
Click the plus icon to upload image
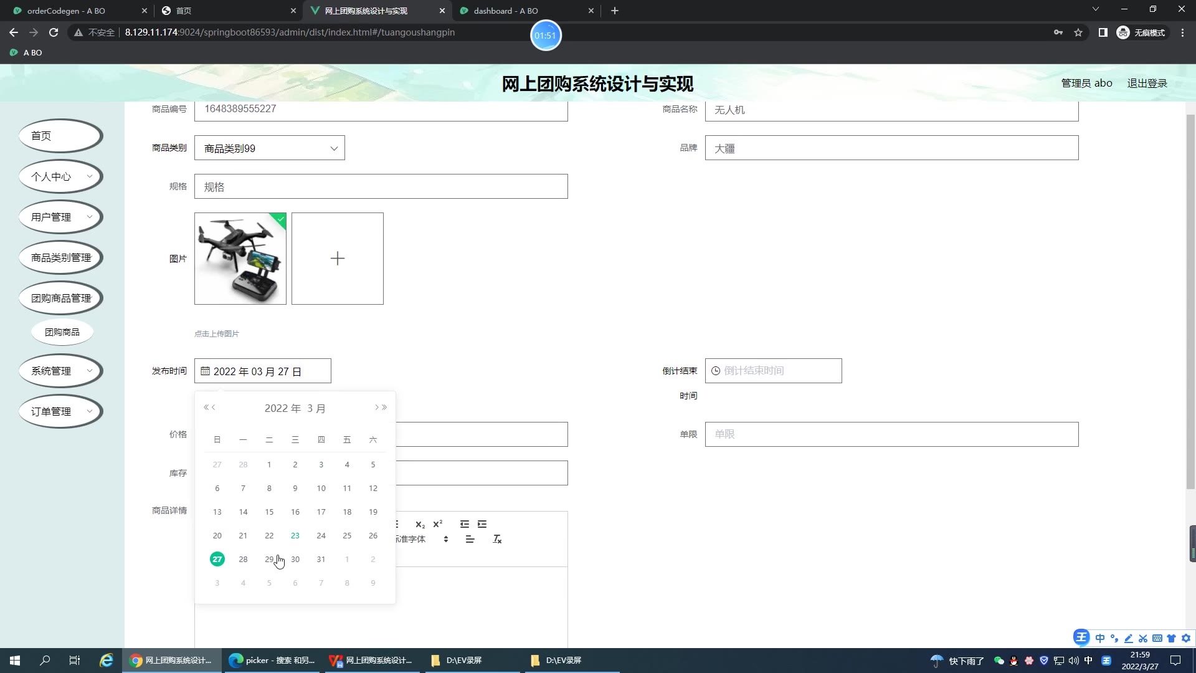[x=337, y=259]
